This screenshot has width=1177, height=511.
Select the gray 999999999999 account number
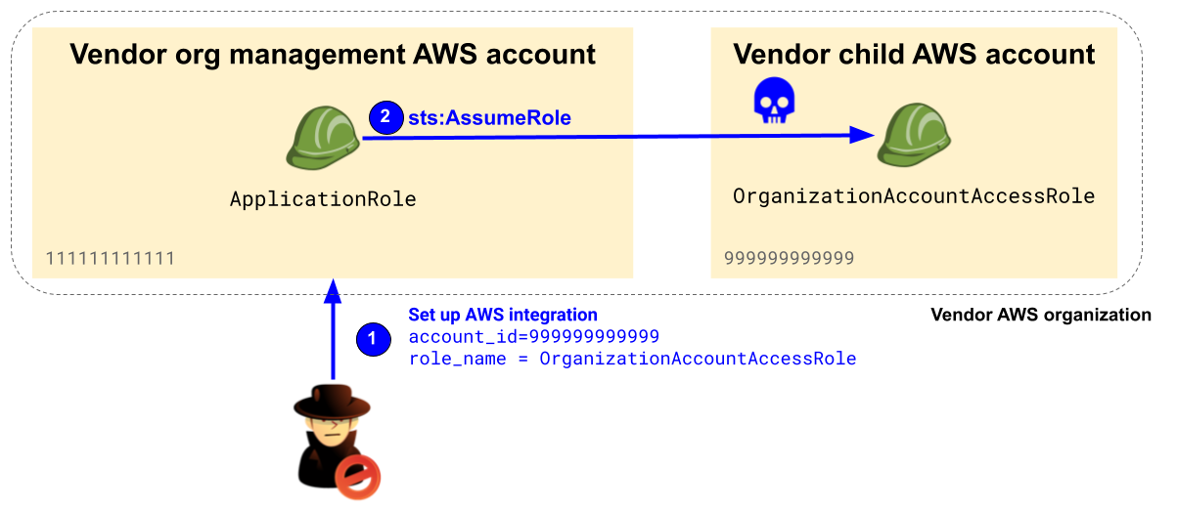tap(789, 259)
